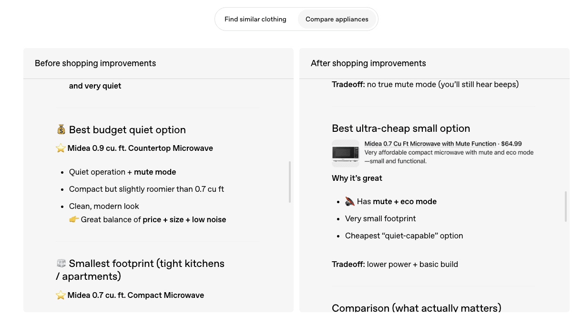Enable the Compare appliances pill selection
The height and width of the screenshot is (325, 582).
tap(337, 19)
